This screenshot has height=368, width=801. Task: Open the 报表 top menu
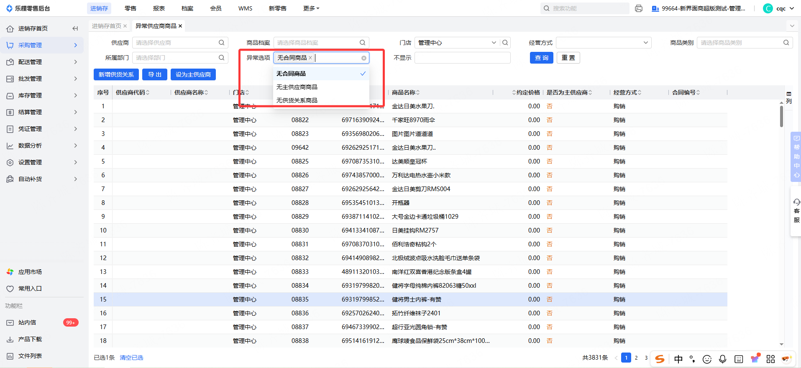click(159, 8)
